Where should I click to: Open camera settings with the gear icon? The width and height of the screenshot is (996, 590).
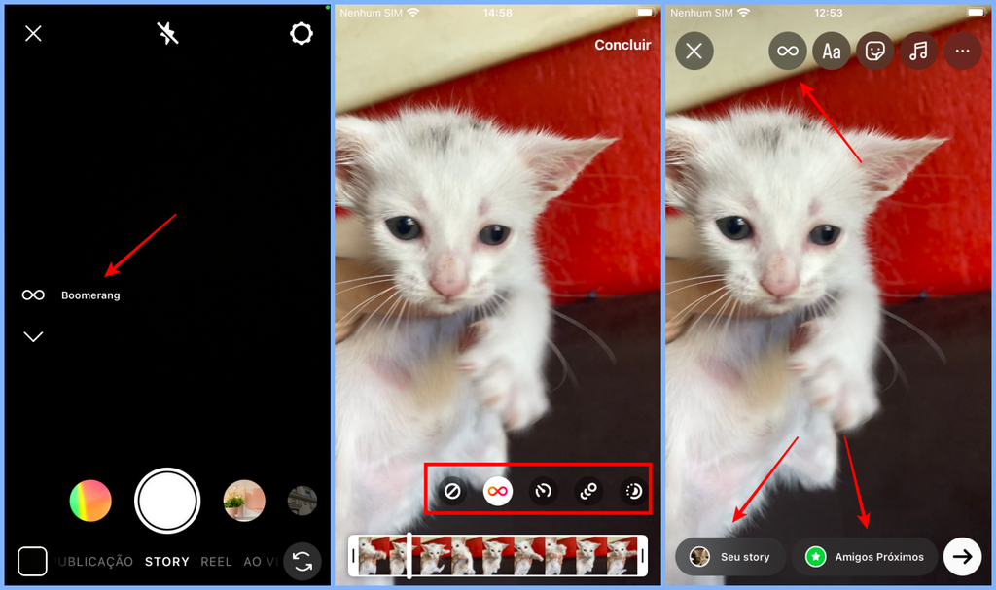[x=302, y=33]
